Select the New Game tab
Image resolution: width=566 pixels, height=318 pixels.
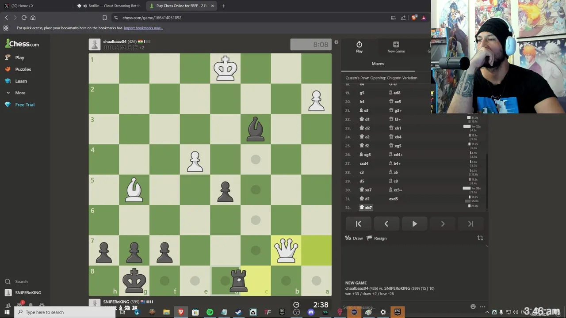[x=396, y=47]
